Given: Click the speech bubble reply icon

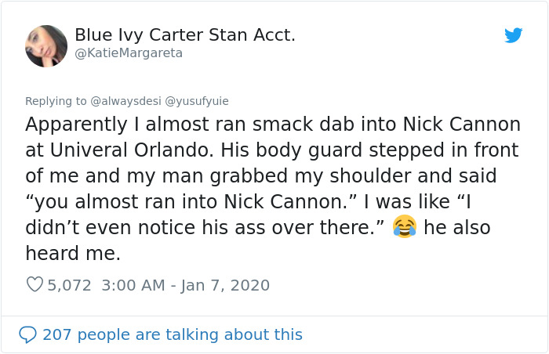Looking at the screenshot, I should (x=27, y=334).
